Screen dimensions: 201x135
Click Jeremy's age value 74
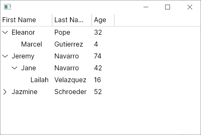(x=98, y=56)
